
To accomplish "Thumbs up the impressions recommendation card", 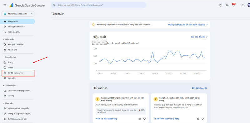I will click(x=140, y=119).
